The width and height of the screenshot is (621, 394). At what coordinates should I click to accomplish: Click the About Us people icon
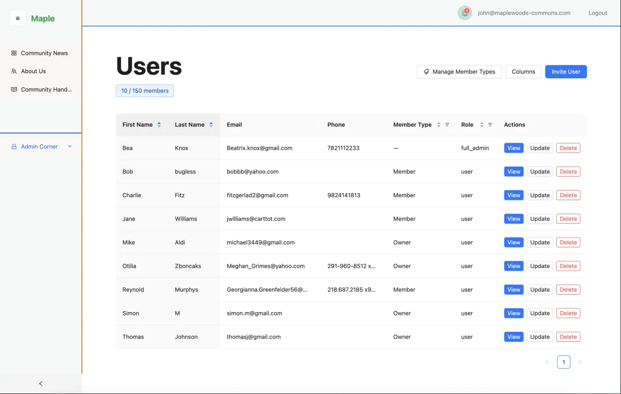coord(13,71)
